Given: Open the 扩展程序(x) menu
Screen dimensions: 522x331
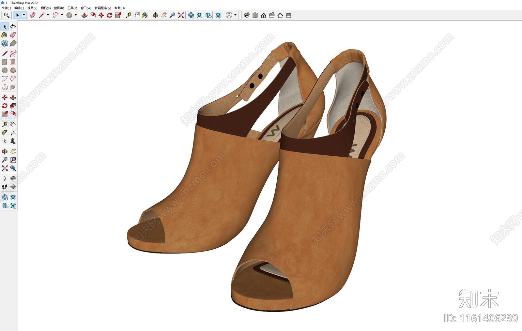Looking at the screenshot, I should tap(103, 8).
